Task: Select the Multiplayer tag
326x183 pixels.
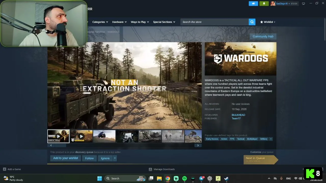Action: [x=252, y=139]
